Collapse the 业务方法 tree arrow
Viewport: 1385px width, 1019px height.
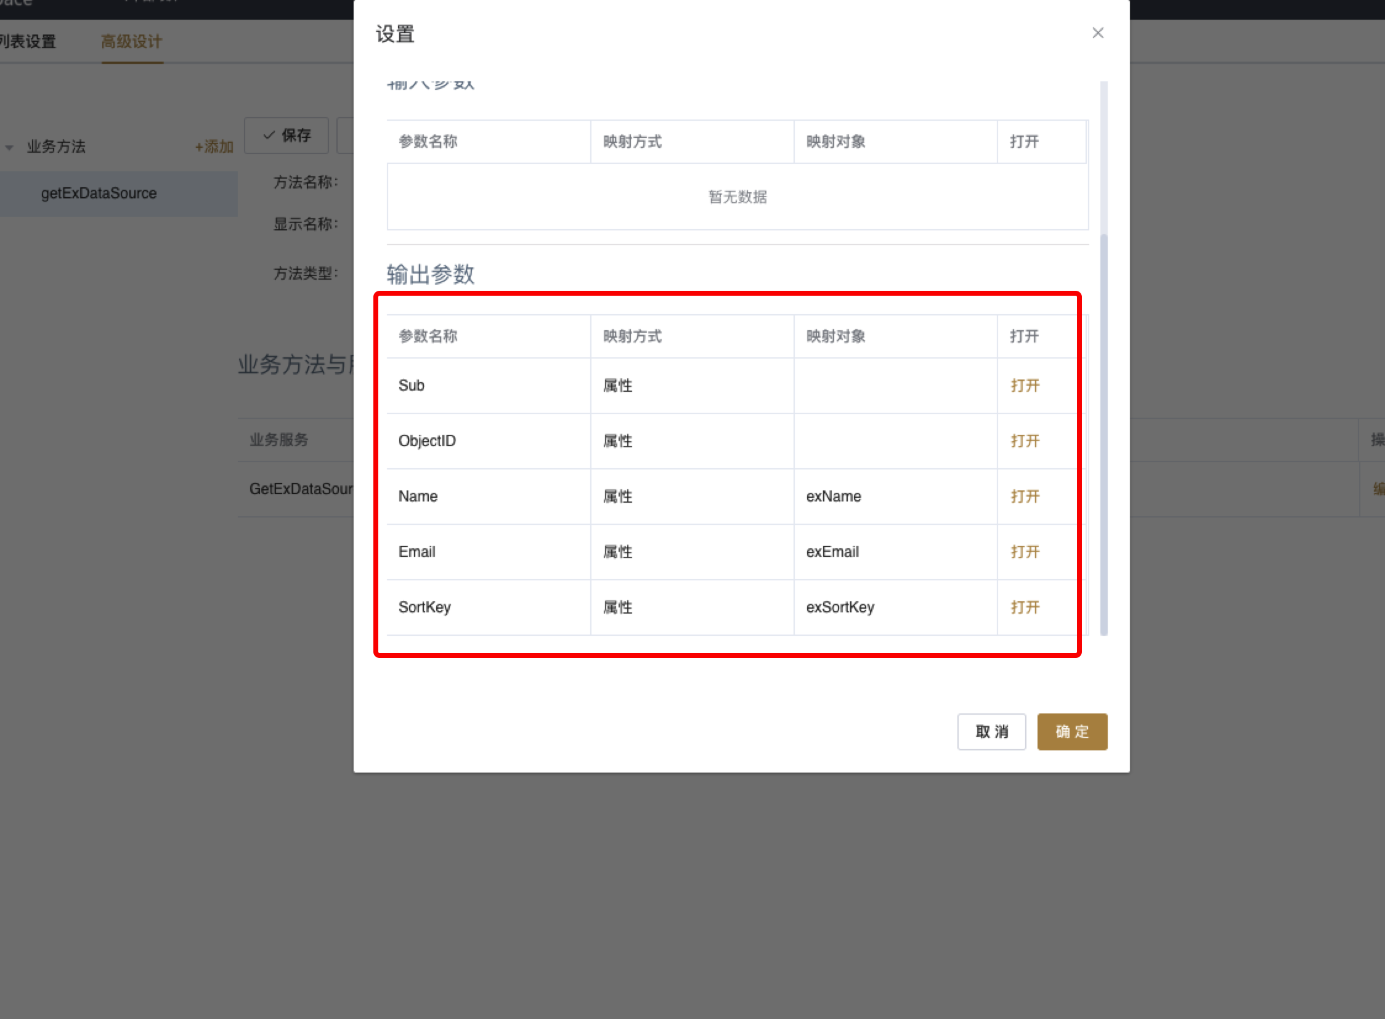pyautogui.click(x=9, y=147)
